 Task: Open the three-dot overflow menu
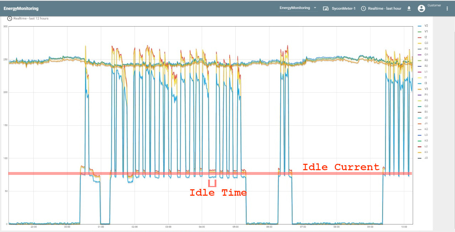point(447,8)
